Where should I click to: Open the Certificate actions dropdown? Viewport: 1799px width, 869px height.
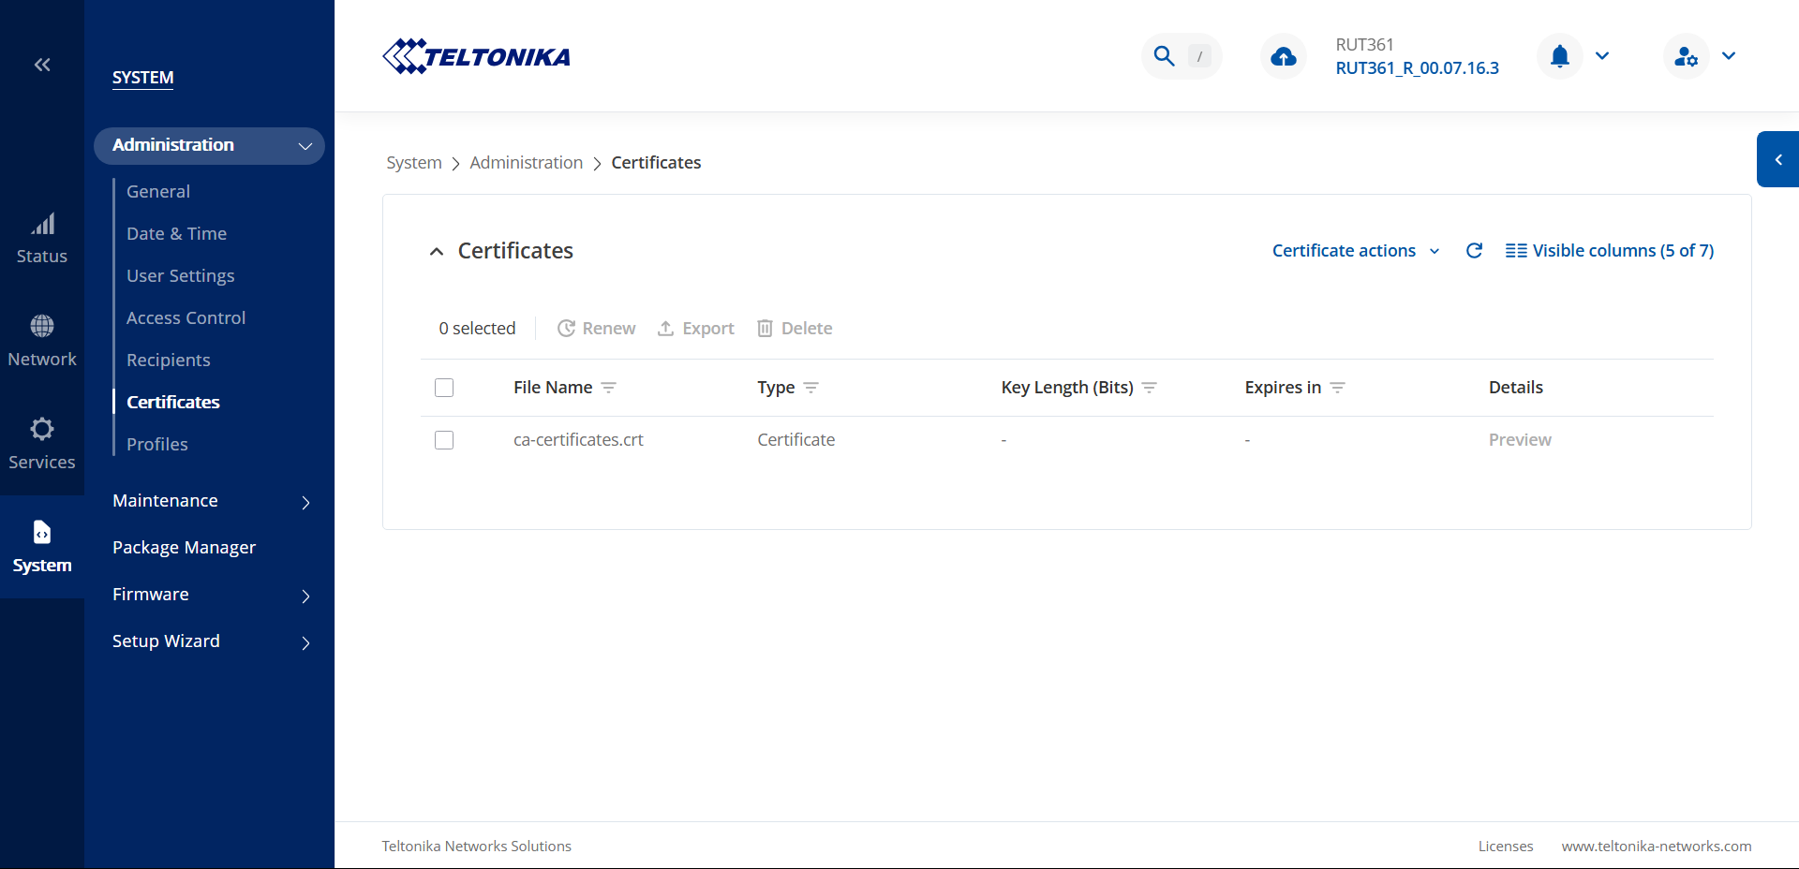point(1355,251)
